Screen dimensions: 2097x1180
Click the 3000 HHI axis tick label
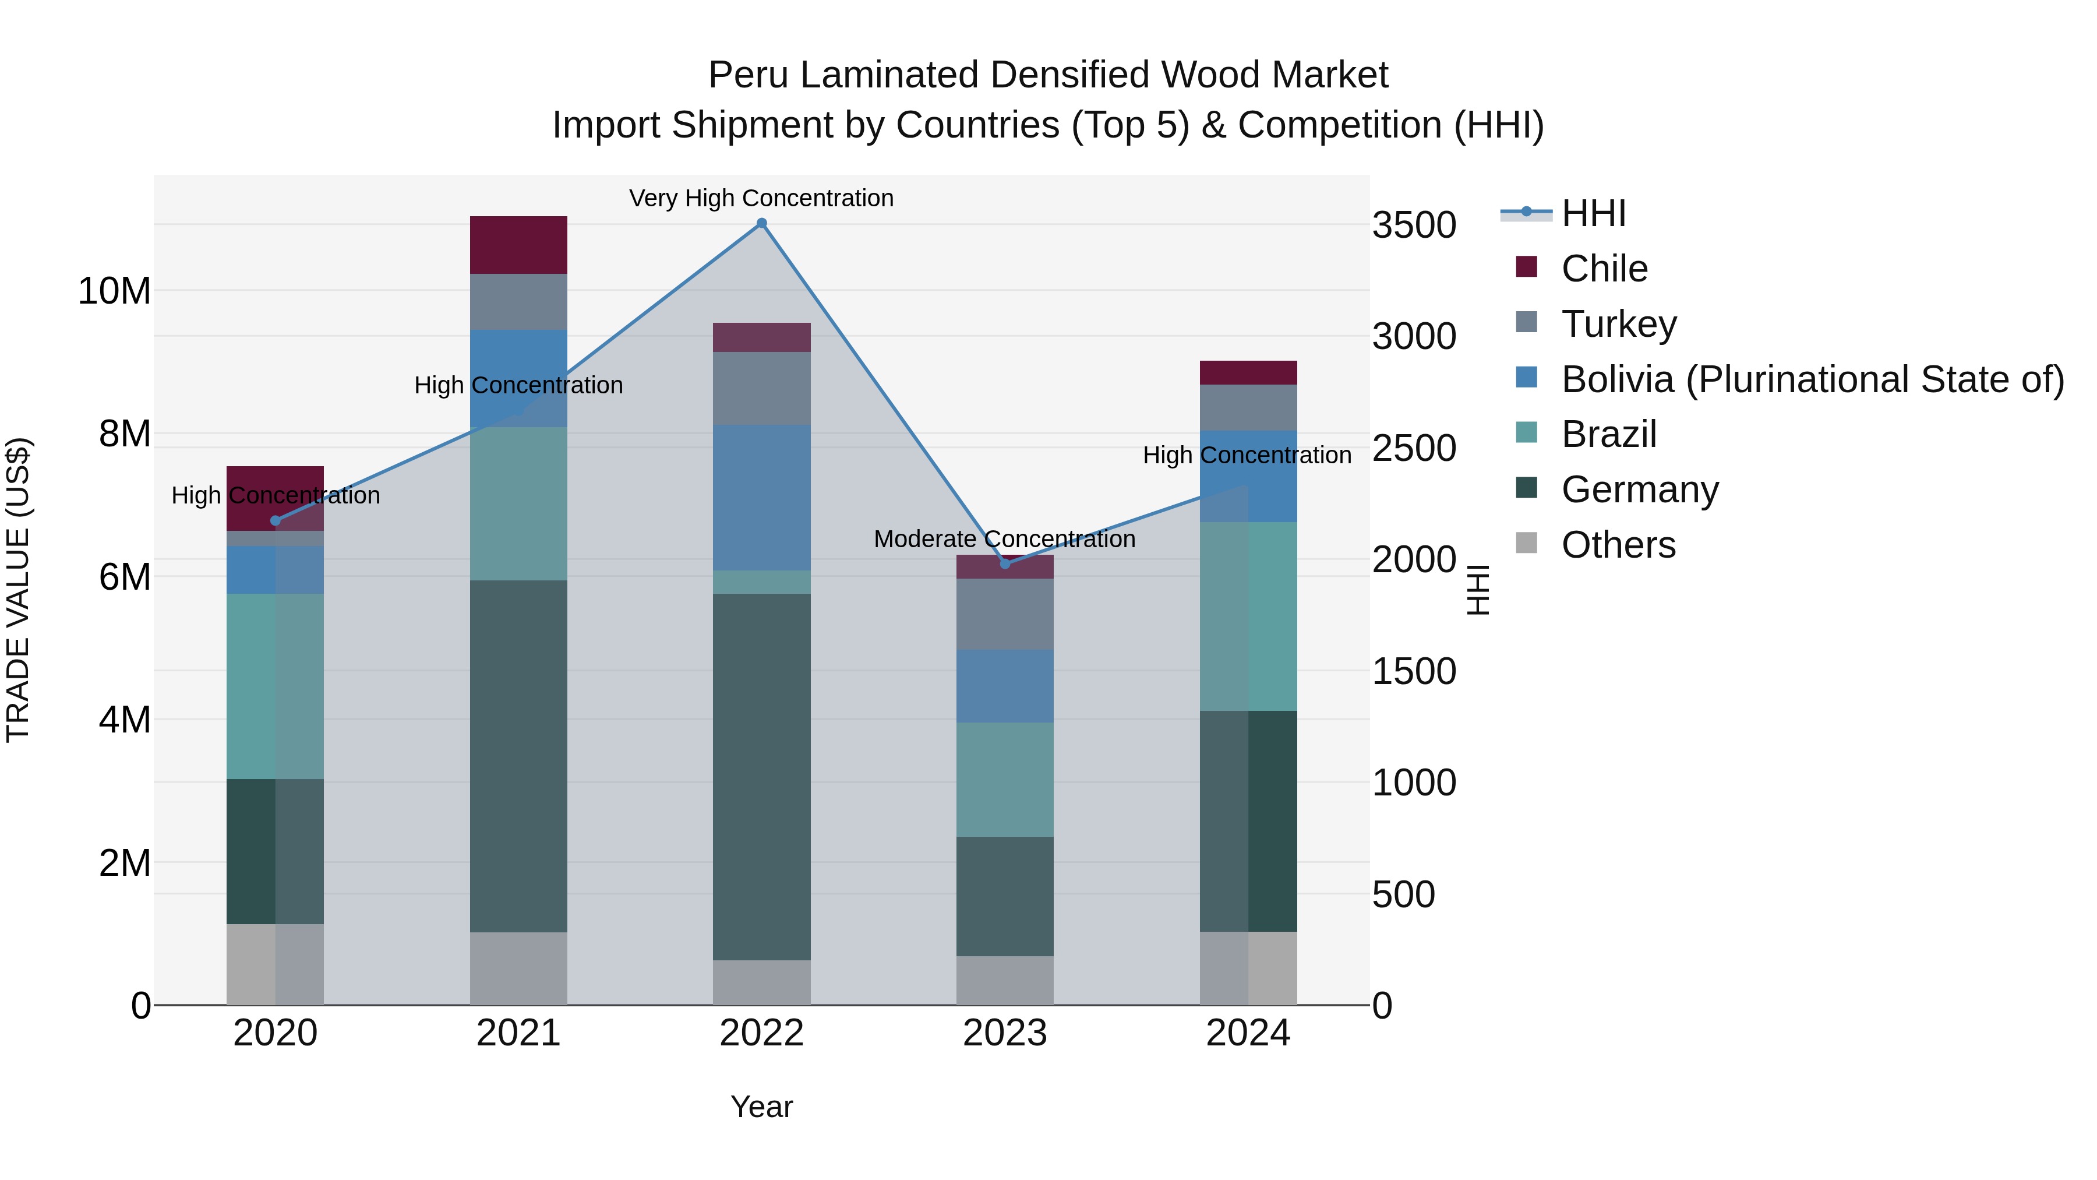[1414, 336]
